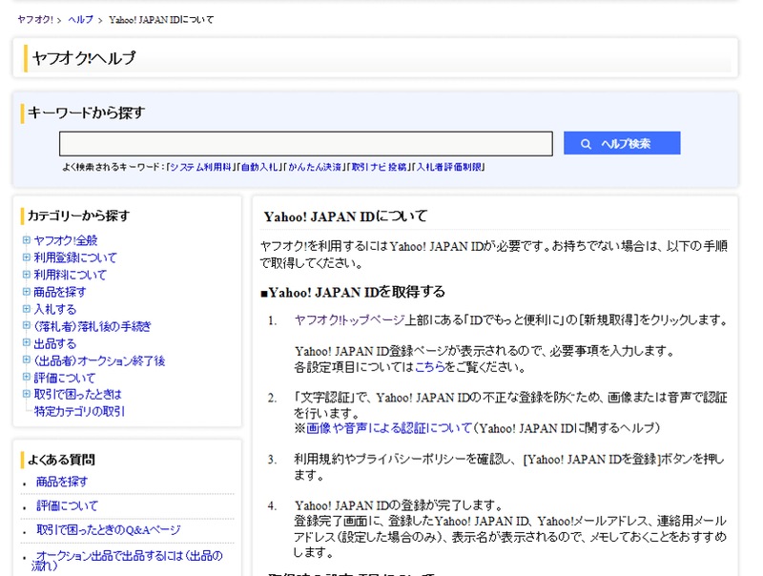Click the キーワードから探す heading

86,113
